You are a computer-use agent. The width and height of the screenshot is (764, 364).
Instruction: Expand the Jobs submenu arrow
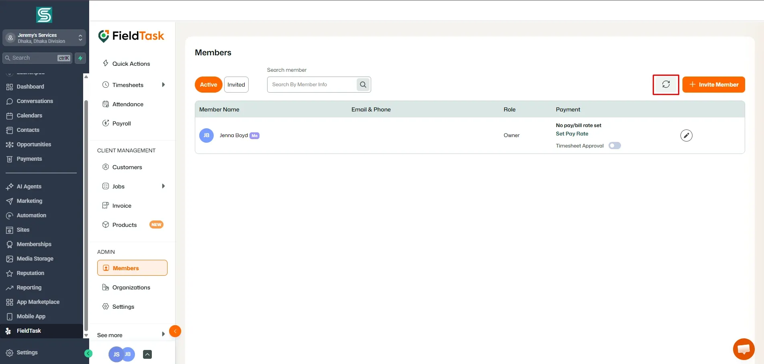163,186
